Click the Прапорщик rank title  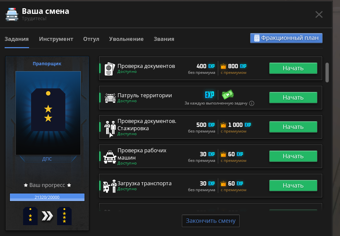47,64
